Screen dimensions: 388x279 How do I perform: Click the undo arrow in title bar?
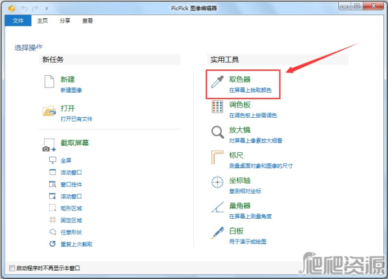(25, 8)
